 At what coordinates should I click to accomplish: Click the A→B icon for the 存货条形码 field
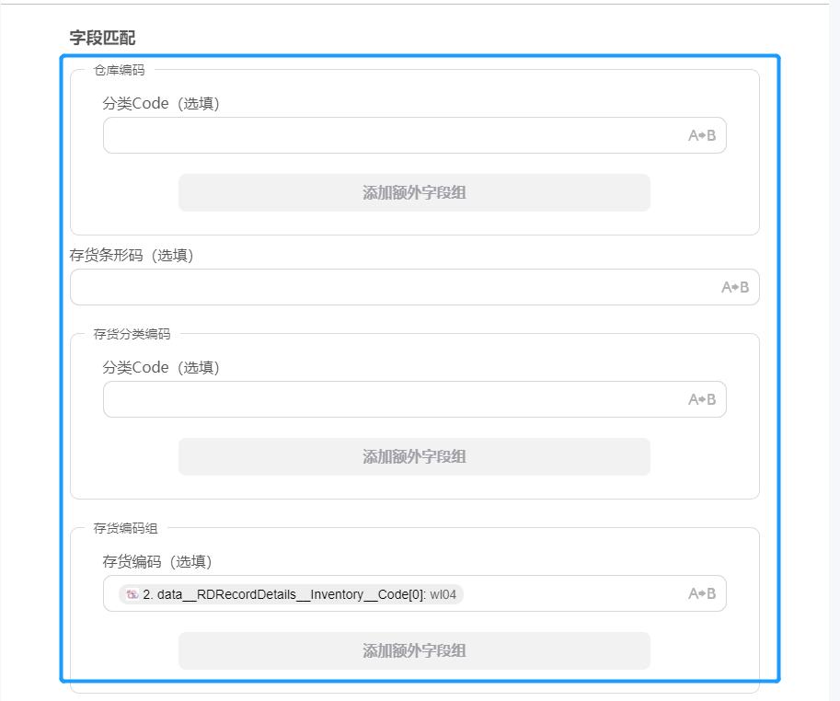(x=736, y=287)
